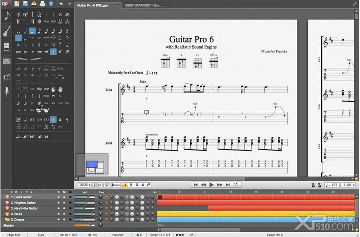The image size is (360, 237).
Task: Toggle visibility of Lead Guitar track
Action: point(70,197)
